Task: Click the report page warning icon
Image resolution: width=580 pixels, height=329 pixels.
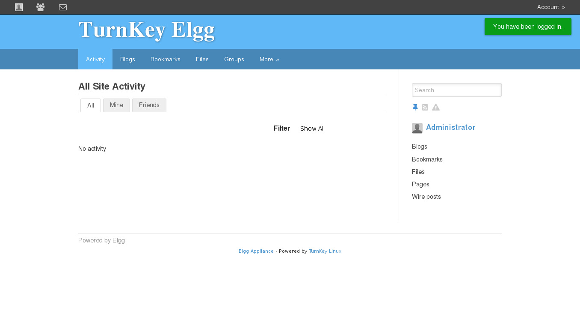Action: 436,108
